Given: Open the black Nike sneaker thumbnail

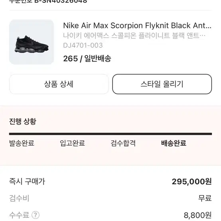Looking at the screenshot, I should click(x=31, y=42).
